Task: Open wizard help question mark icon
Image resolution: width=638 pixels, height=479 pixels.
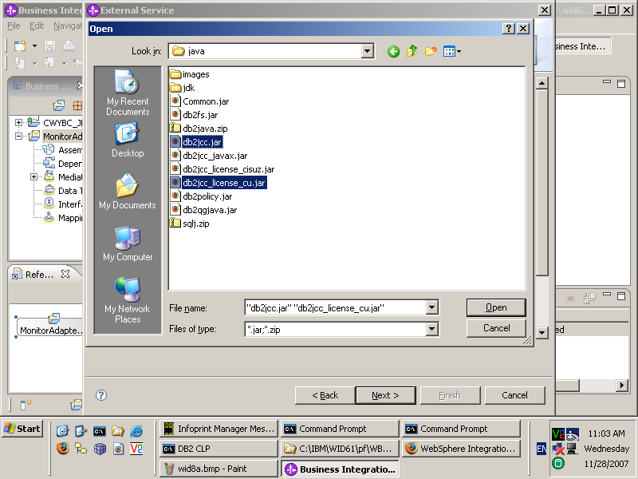Action: 101,395
